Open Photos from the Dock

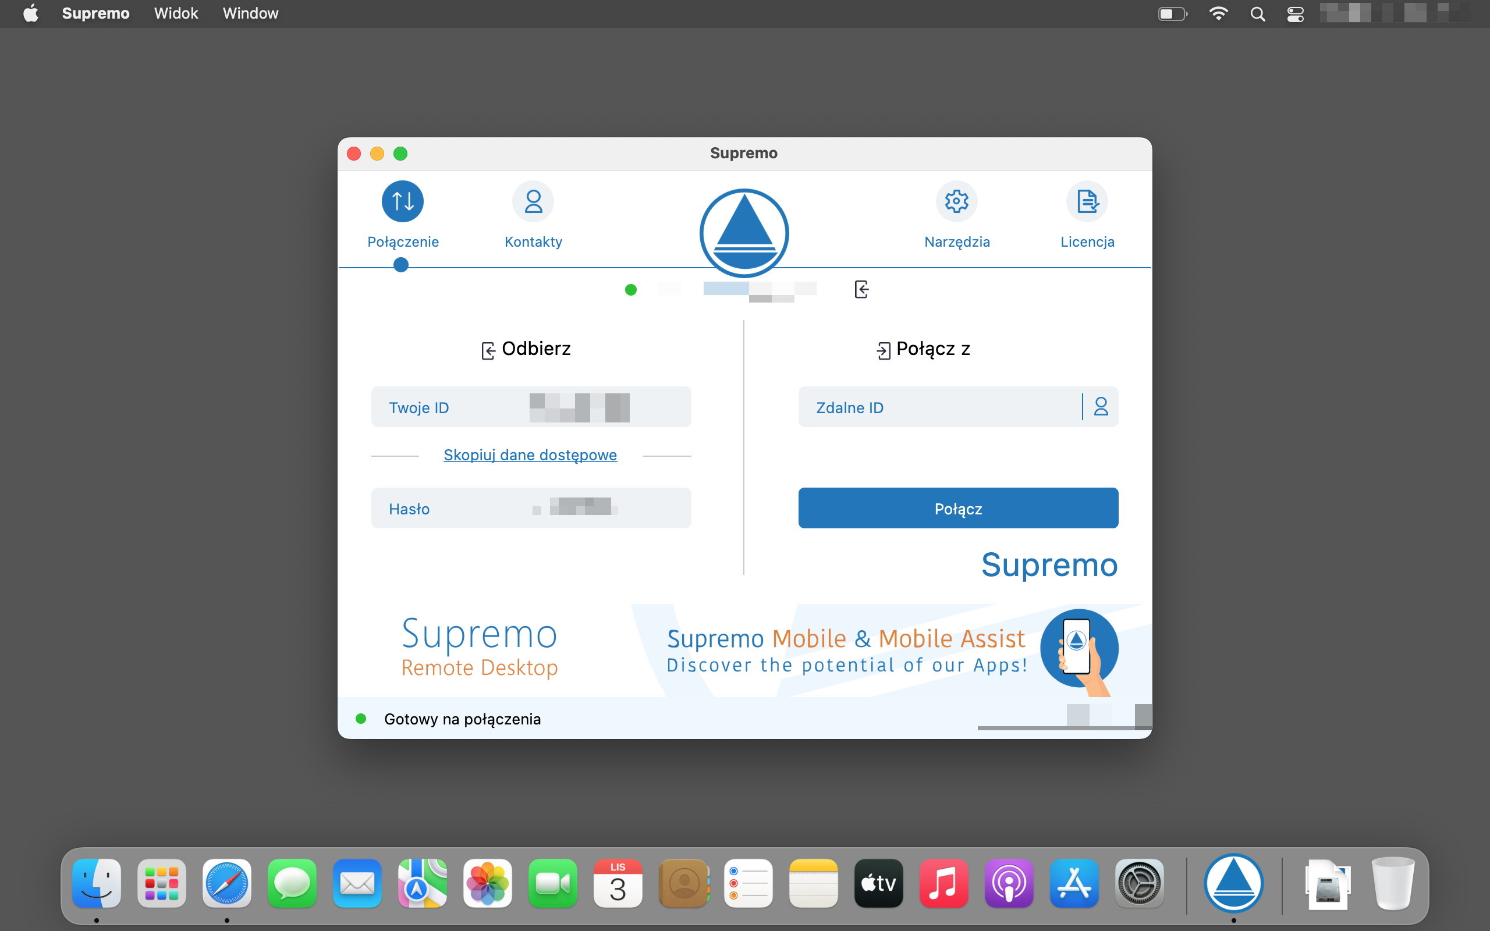pyautogui.click(x=488, y=884)
